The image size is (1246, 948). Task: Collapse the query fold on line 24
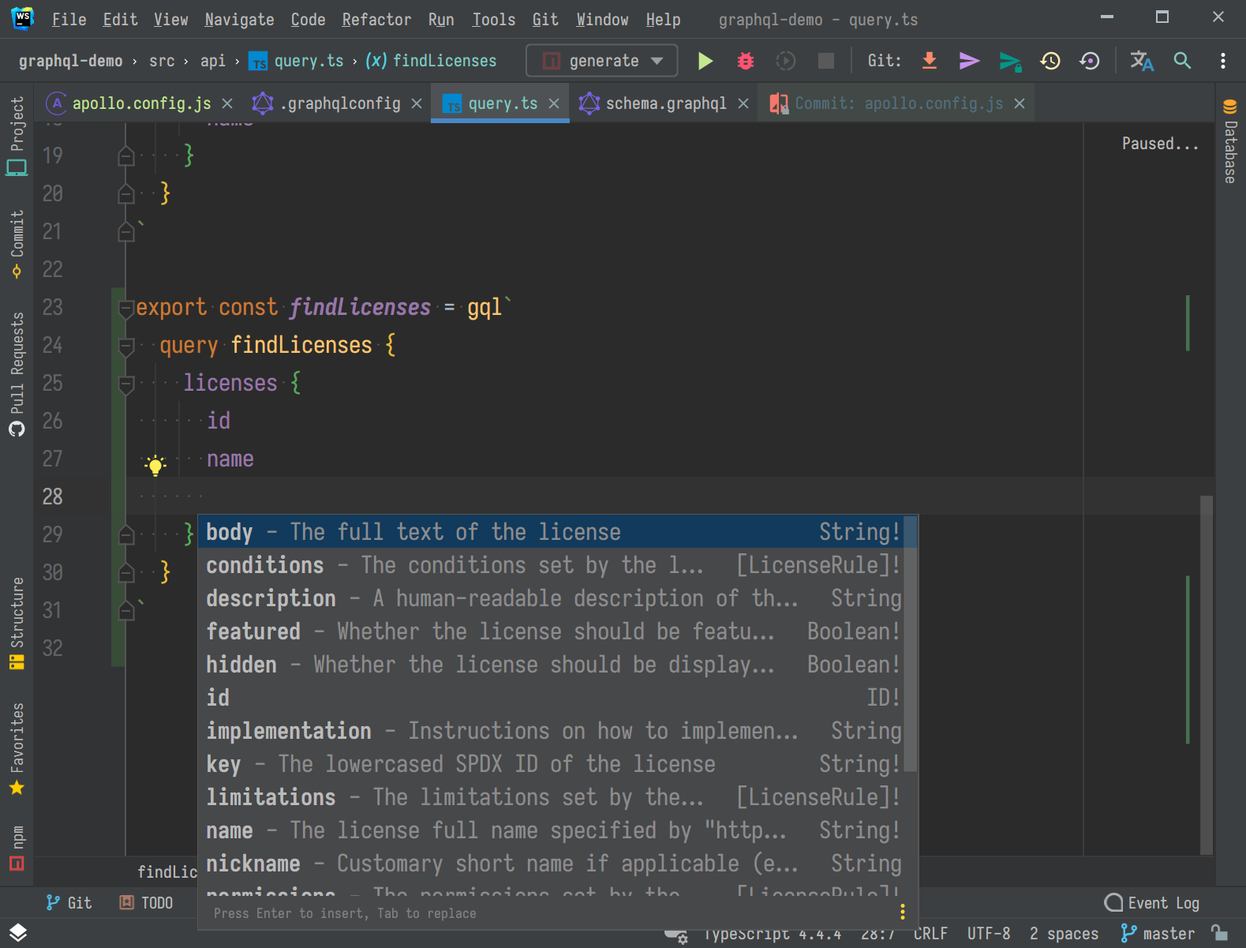click(125, 346)
